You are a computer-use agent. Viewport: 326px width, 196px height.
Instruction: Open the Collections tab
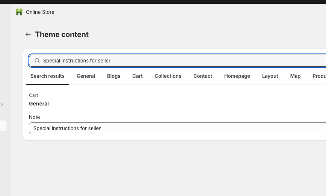pyautogui.click(x=168, y=76)
